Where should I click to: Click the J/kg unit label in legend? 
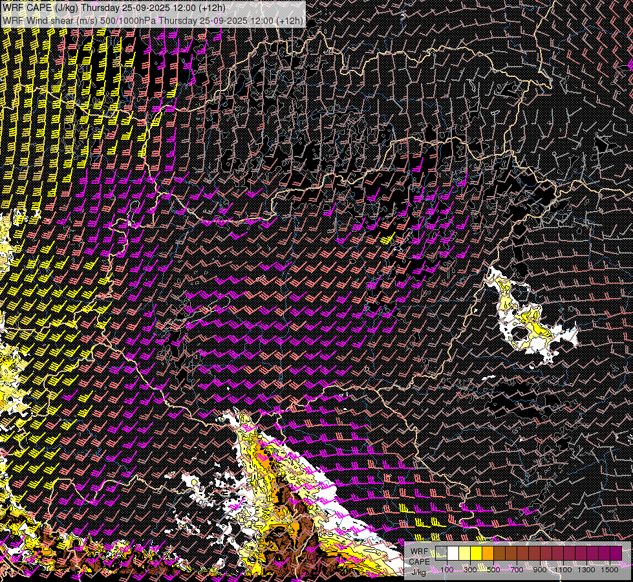click(x=419, y=571)
